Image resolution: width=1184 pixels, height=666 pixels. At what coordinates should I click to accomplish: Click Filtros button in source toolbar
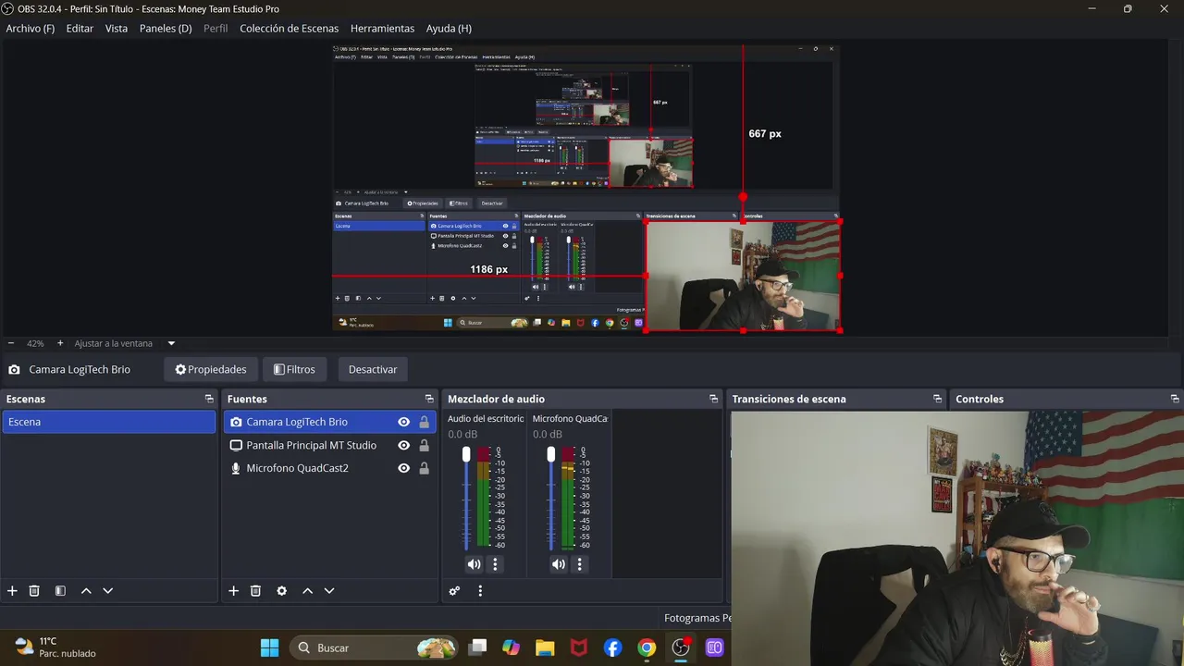[x=294, y=369]
